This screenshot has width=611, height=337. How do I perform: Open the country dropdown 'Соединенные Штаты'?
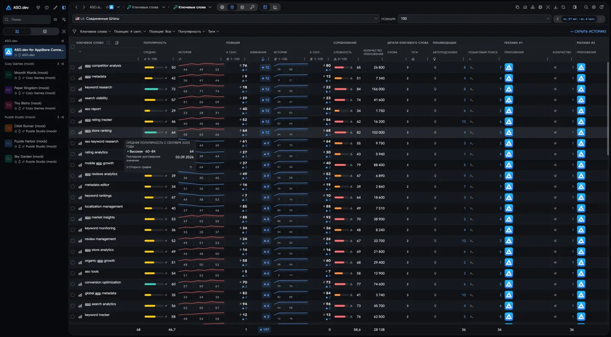point(226,19)
